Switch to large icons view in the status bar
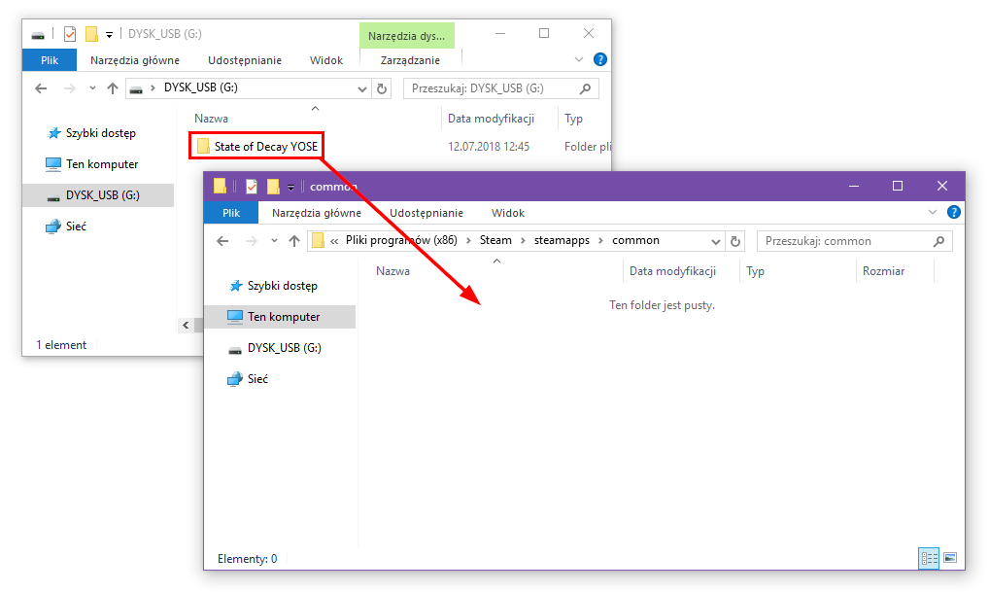This screenshot has height=592, width=989. 950,558
